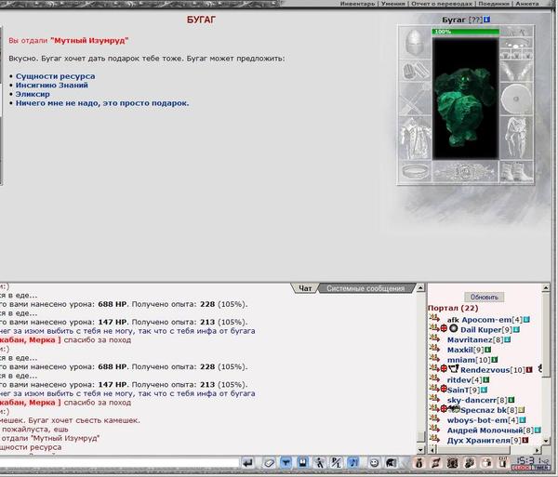Click the P/L translit icon

pos(336,462)
